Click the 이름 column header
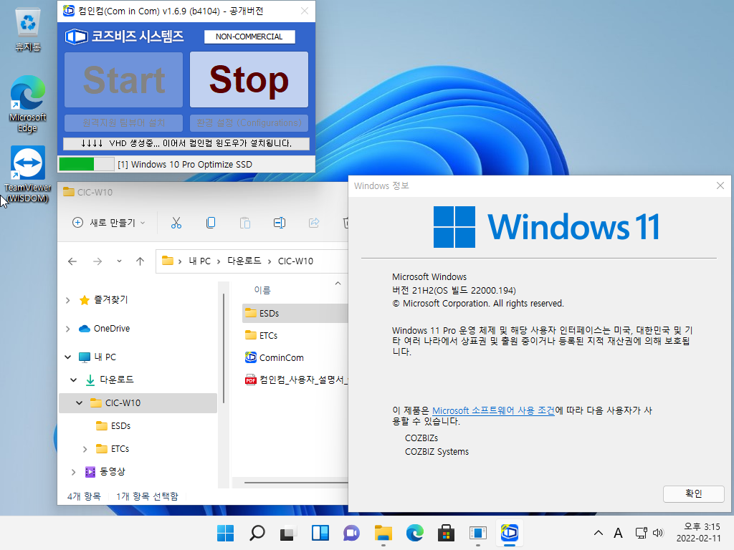The image size is (734, 550). pyautogui.click(x=262, y=290)
